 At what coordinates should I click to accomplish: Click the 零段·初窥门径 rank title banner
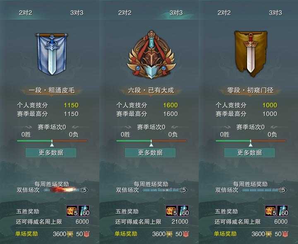click(x=250, y=90)
